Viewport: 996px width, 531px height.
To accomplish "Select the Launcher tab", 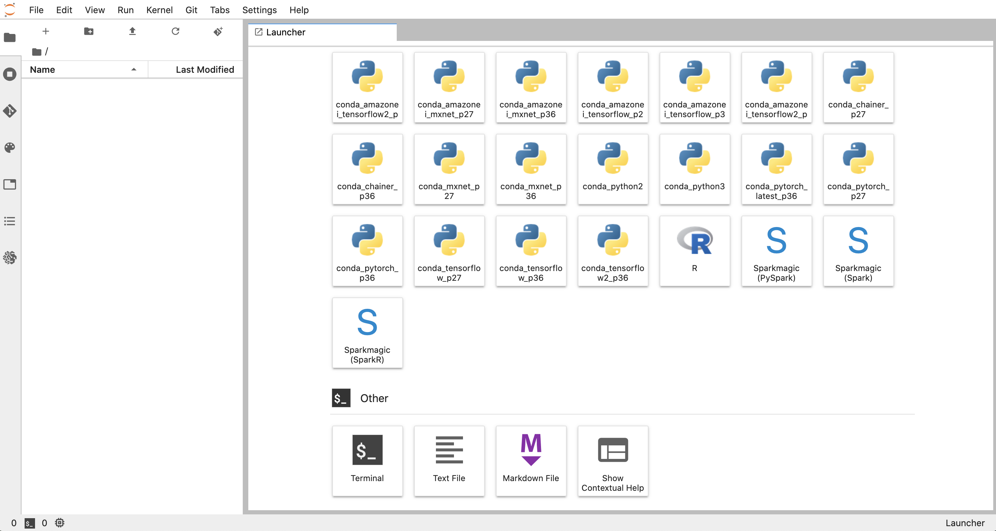I will coord(323,33).
